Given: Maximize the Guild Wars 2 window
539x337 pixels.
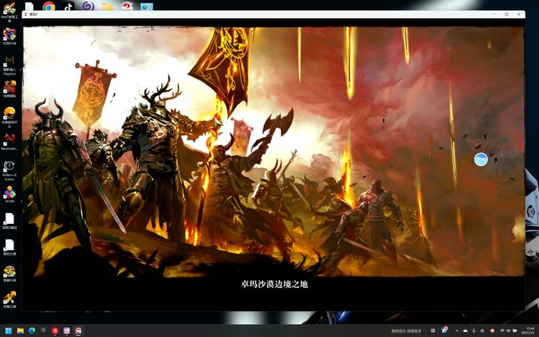Looking at the screenshot, I should pyautogui.click(x=507, y=14).
